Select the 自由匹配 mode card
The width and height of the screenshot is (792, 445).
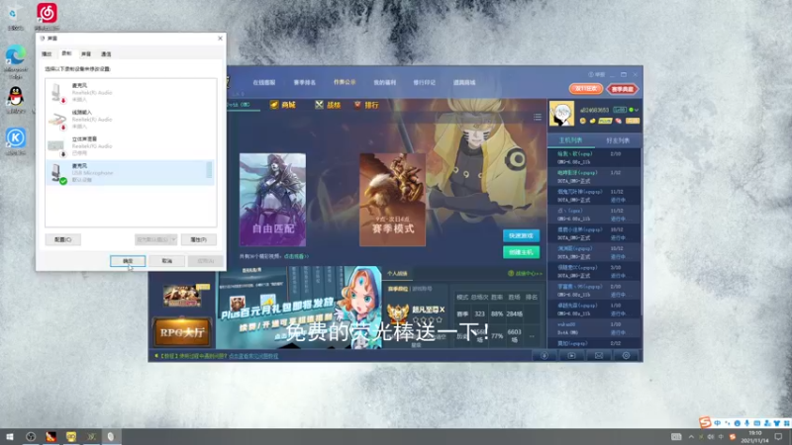pos(273,200)
